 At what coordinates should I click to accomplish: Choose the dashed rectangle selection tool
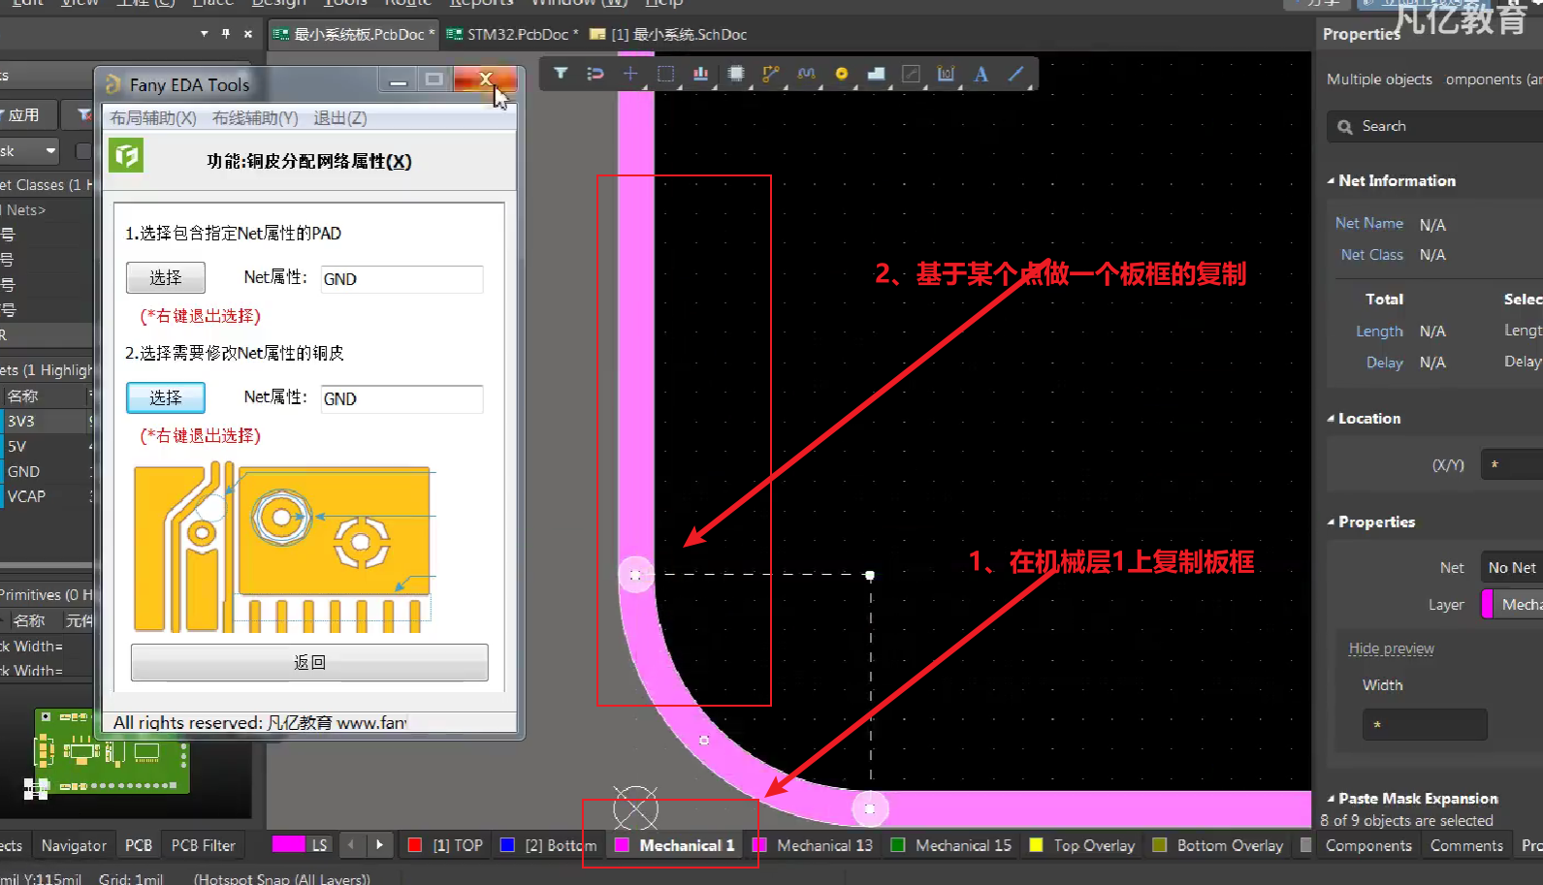pyautogui.click(x=665, y=74)
